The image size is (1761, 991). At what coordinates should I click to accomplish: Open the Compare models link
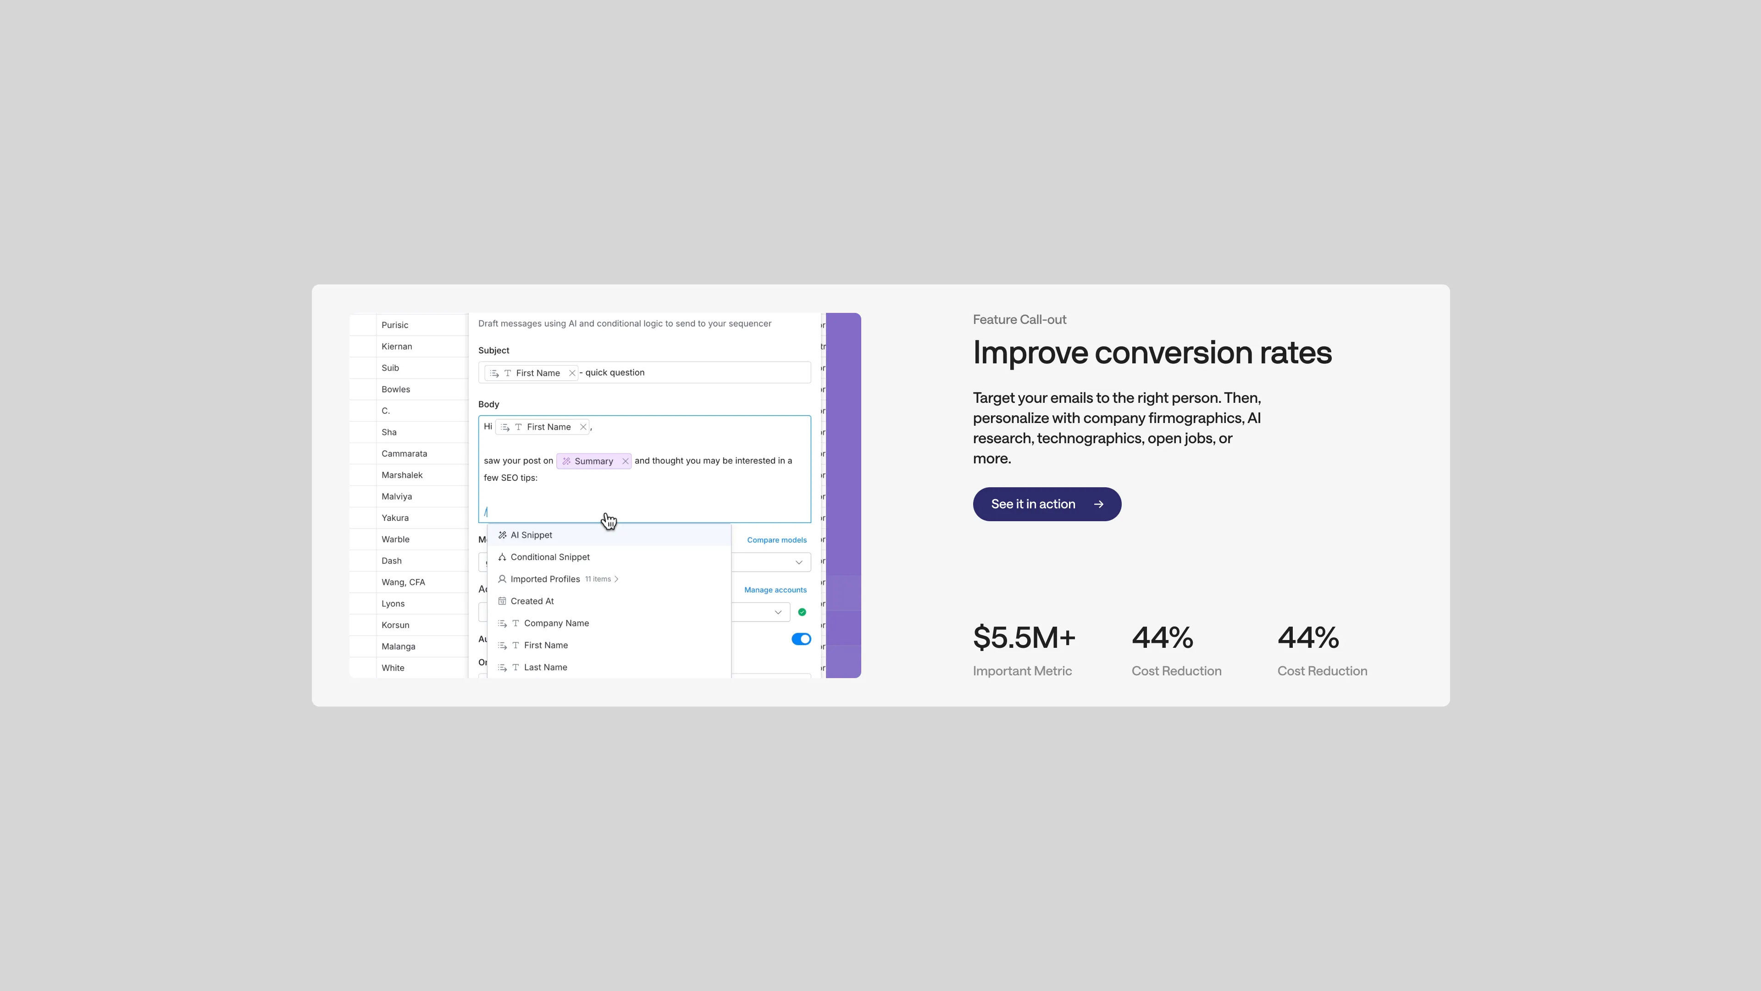click(776, 540)
